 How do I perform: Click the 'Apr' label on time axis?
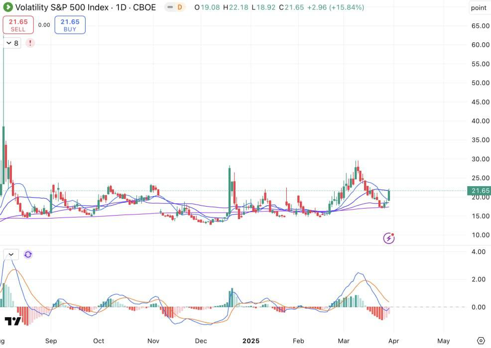[393, 341]
